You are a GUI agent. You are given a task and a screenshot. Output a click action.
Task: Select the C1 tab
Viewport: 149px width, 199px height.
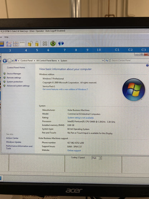tap(117, 50)
